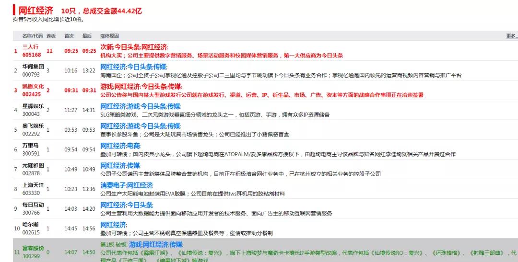Click stock code 603330

tap(31, 193)
